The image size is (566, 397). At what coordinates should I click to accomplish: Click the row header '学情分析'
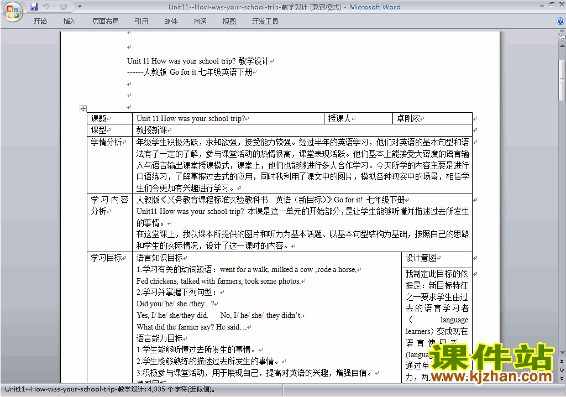pyautogui.click(x=107, y=142)
